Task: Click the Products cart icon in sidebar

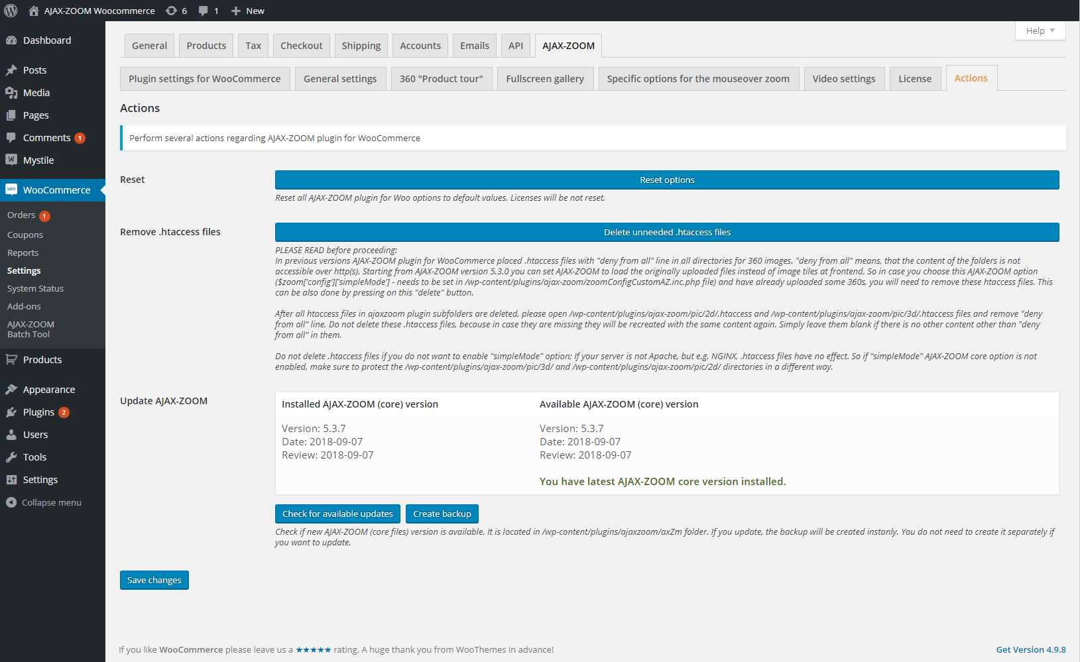Action: pos(11,360)
